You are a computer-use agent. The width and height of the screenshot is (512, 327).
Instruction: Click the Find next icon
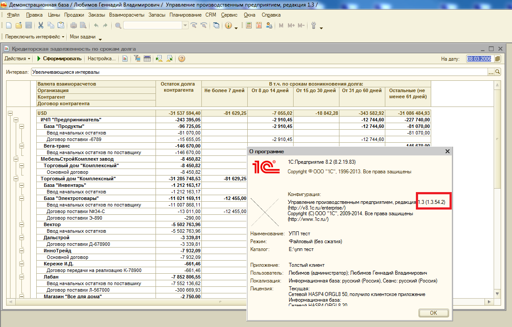tap(194, 25)
